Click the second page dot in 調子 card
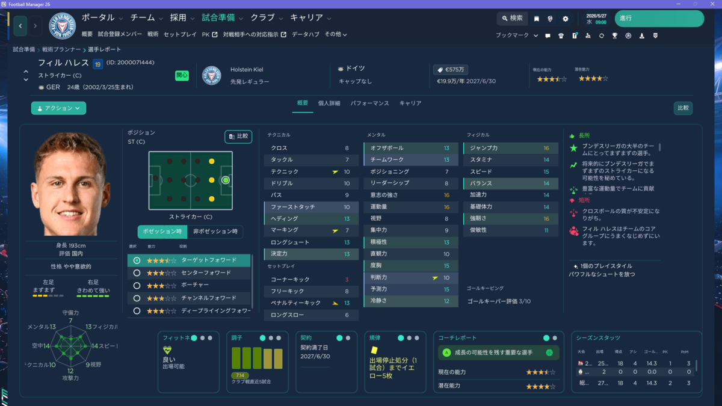Screen dimensions: 722x406 click(271, 338)
